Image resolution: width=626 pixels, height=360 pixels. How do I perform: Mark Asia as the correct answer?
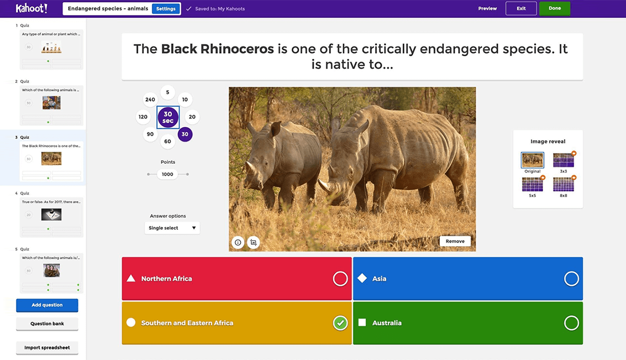(571, 279)
